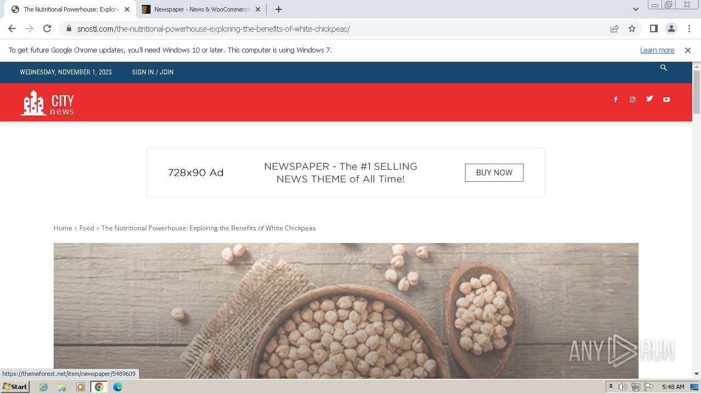Click the SIGN IN / JOIN link

pyautogui.click(x=153, y=72)
